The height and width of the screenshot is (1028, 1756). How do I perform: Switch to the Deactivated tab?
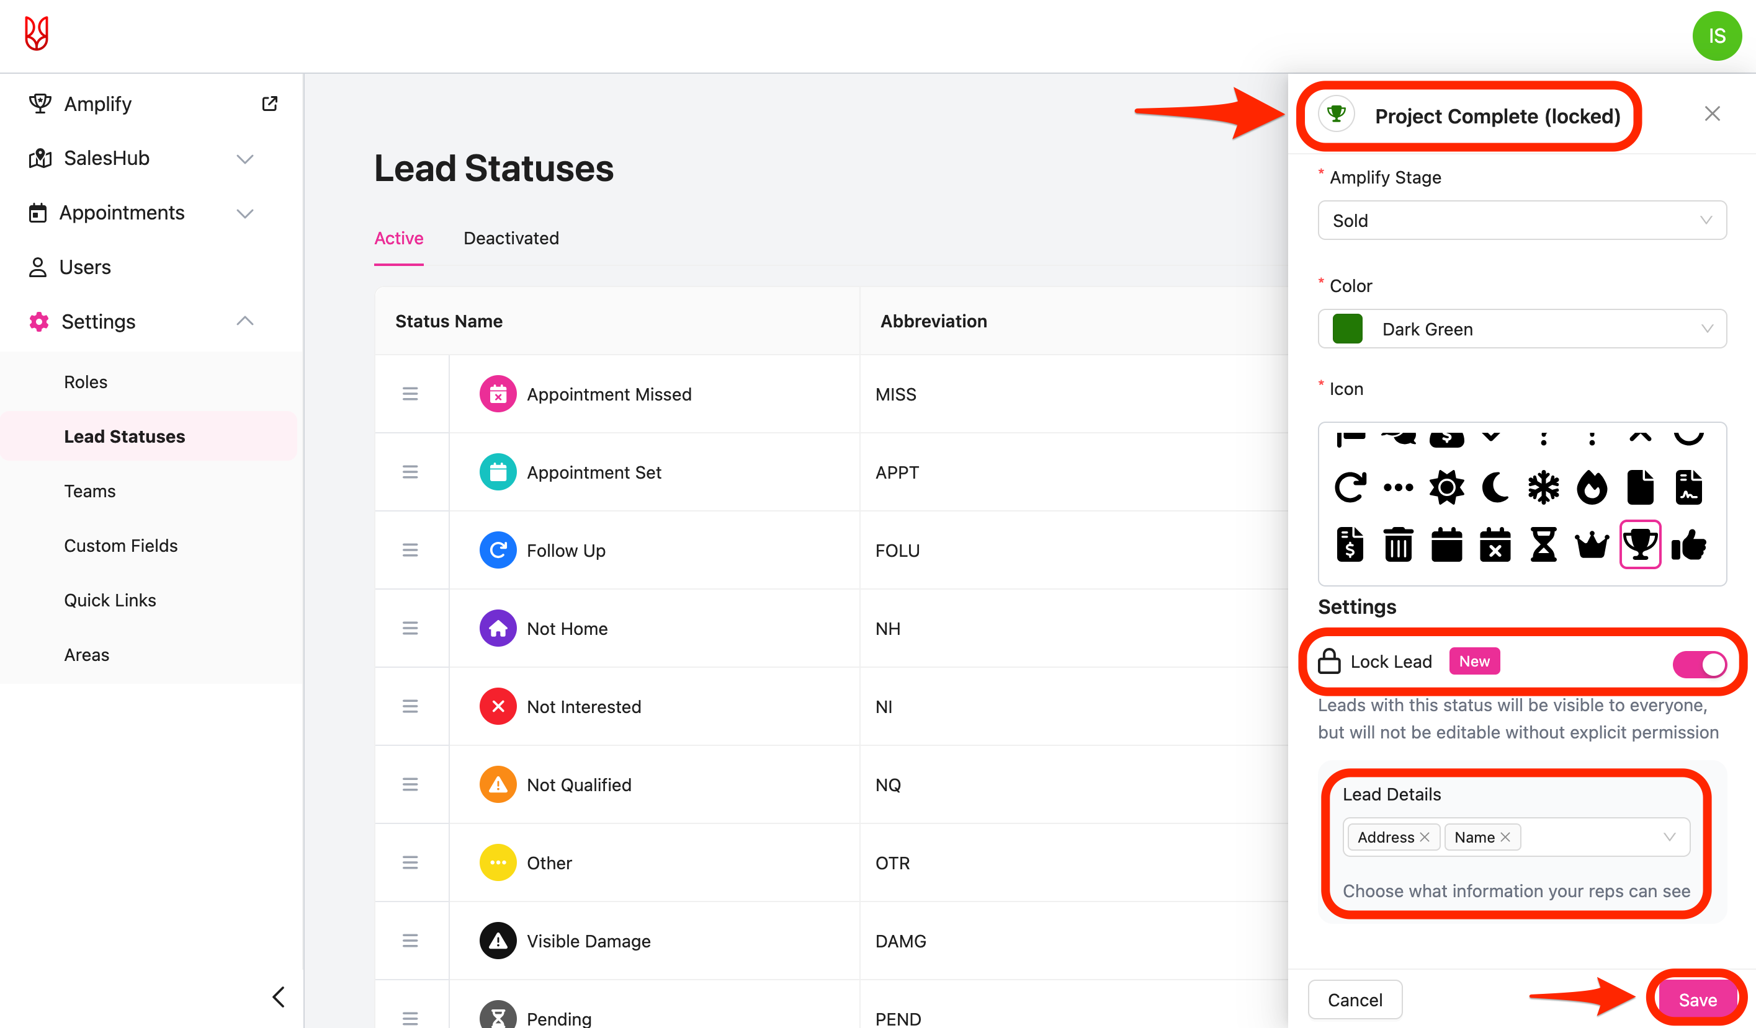[x=511, y=238]
